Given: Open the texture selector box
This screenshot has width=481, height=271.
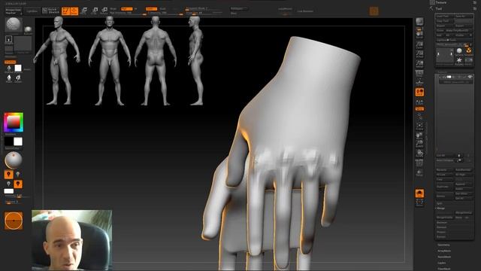Looking at the screenshot, I should coord(23,44).
